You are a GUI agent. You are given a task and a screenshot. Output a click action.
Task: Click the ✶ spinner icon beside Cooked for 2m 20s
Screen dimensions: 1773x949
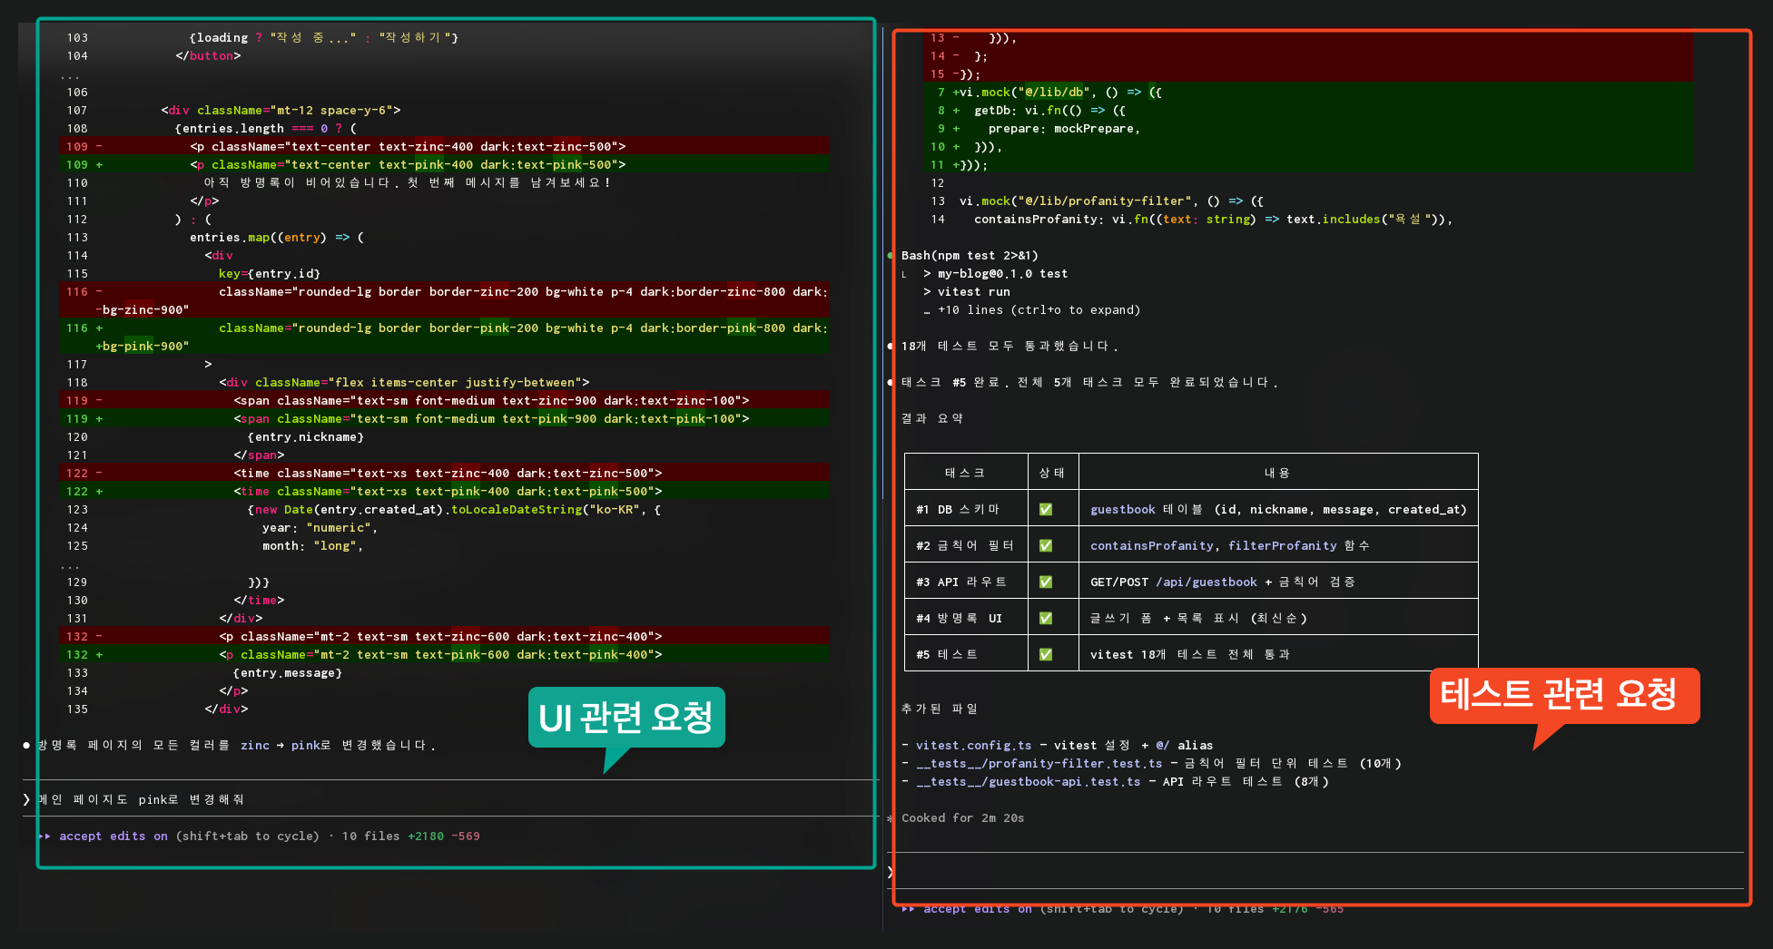tap(890, 817)
